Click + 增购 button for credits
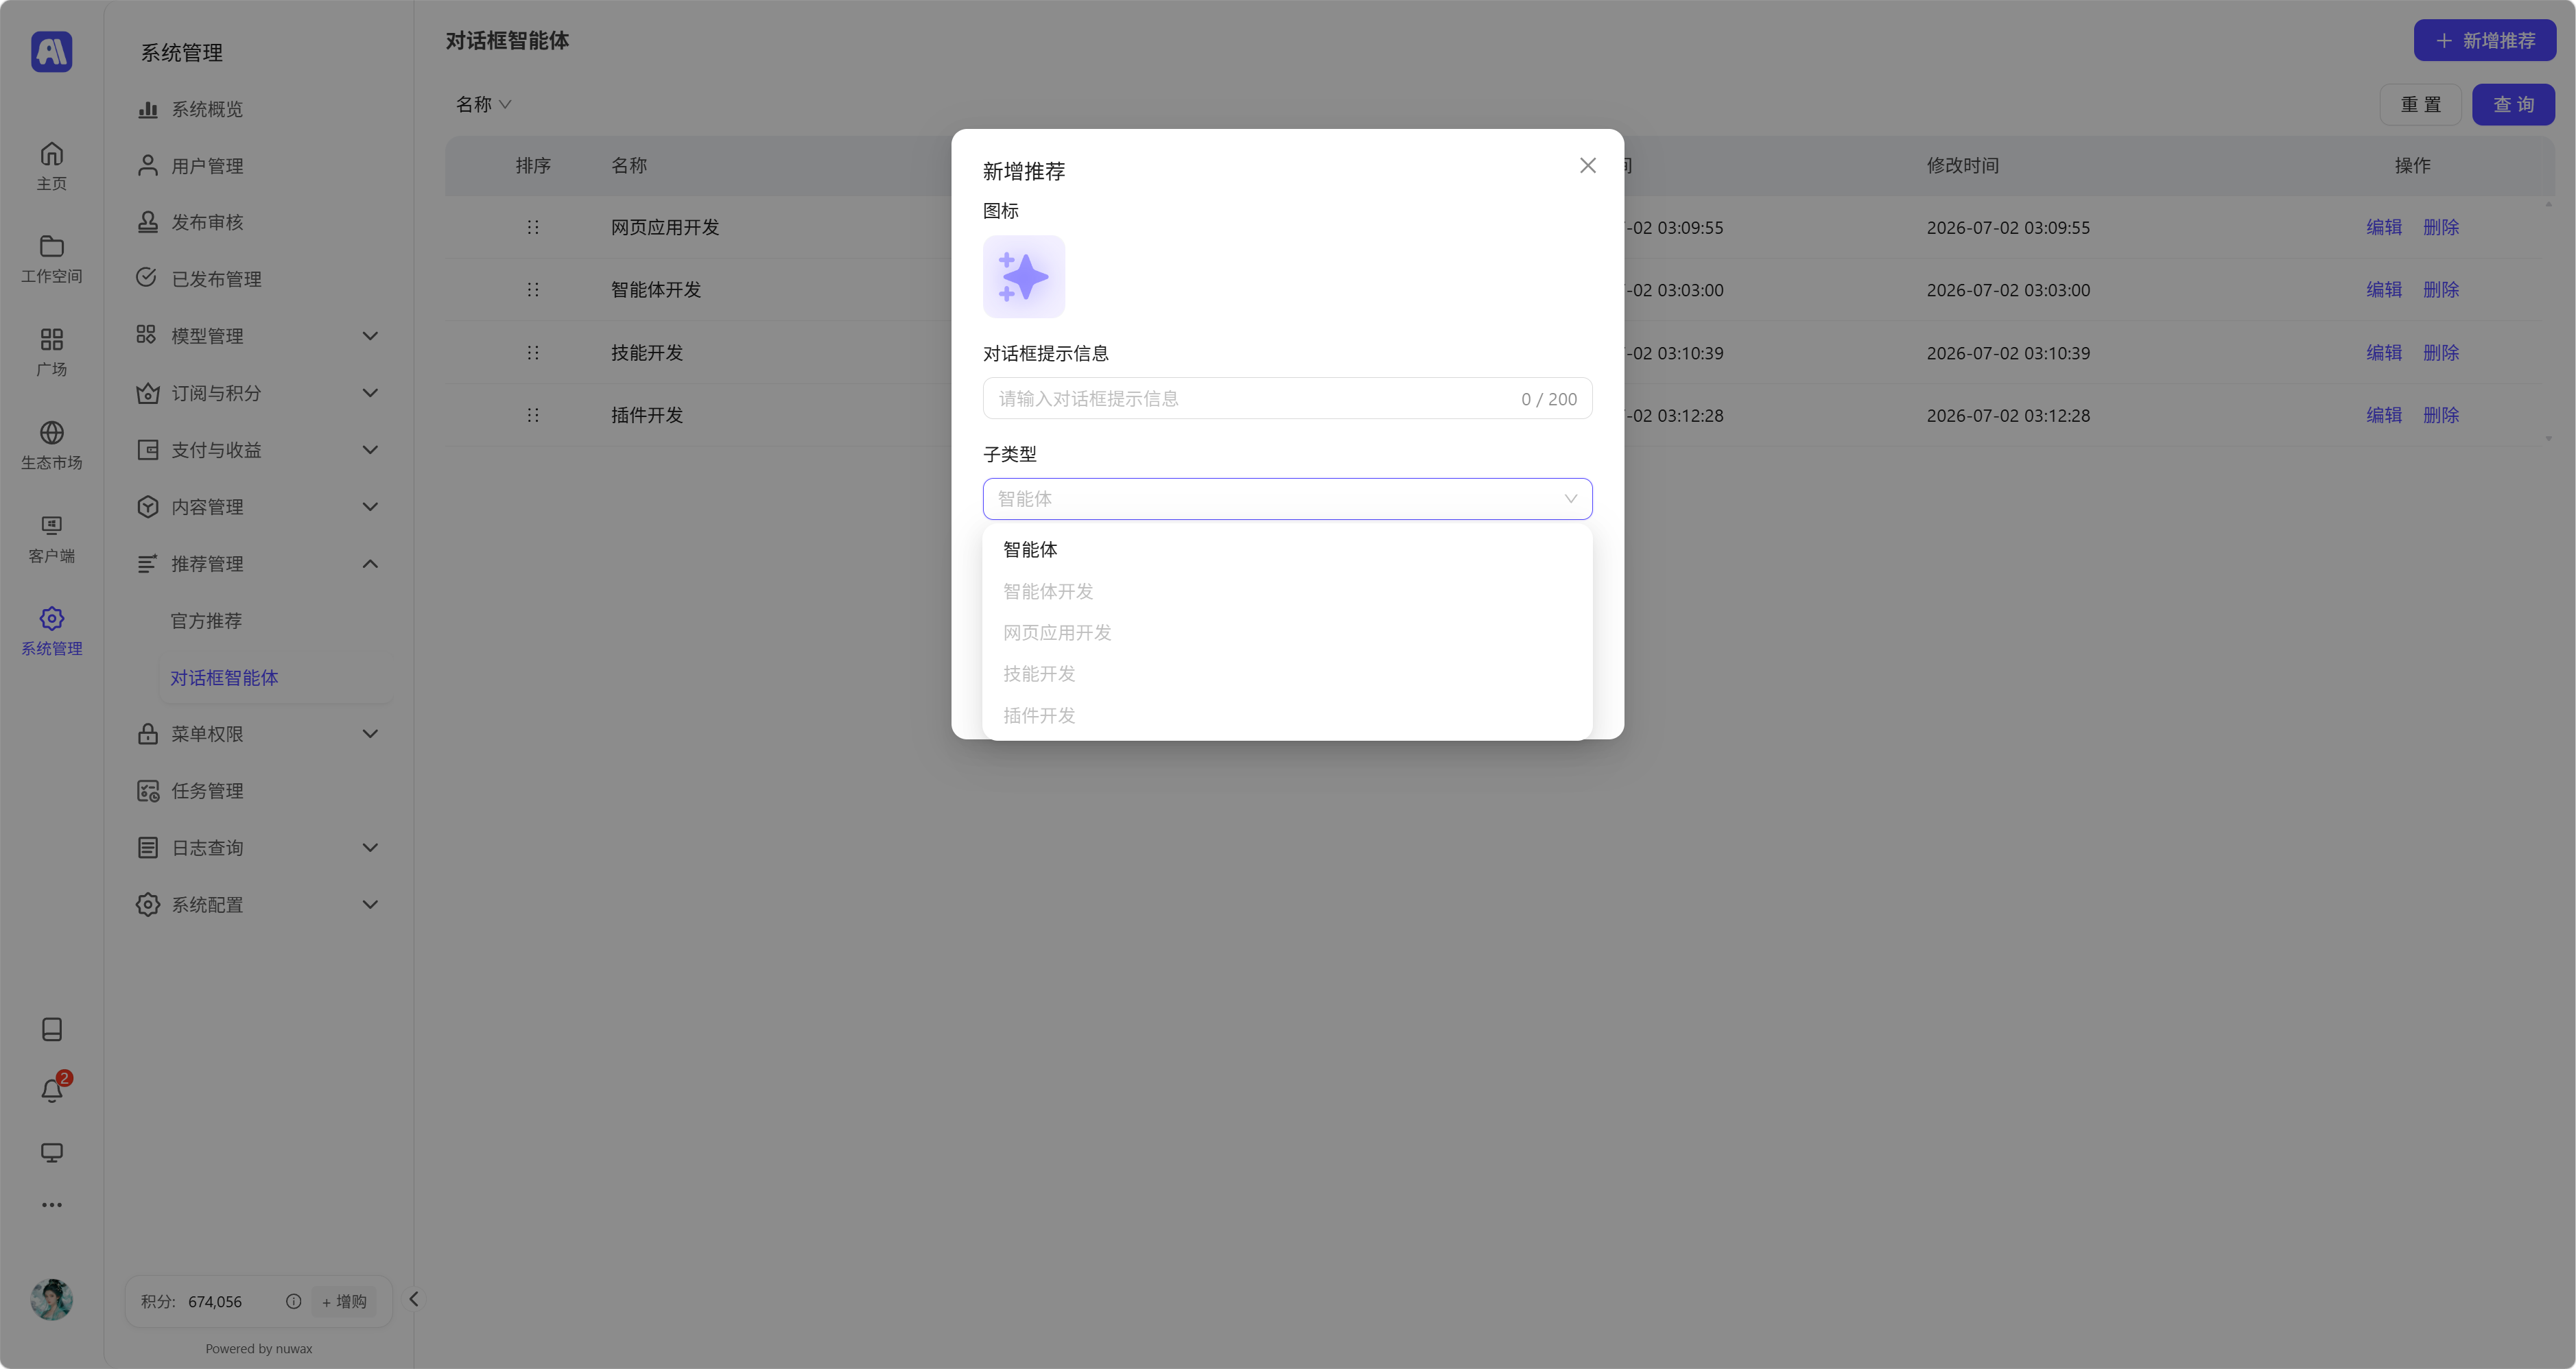 click(344, 1301)
